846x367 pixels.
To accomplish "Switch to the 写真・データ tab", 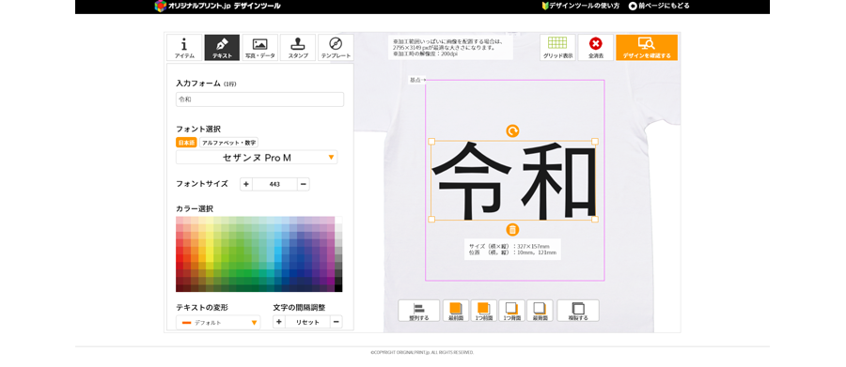I will tap(260, 48).
